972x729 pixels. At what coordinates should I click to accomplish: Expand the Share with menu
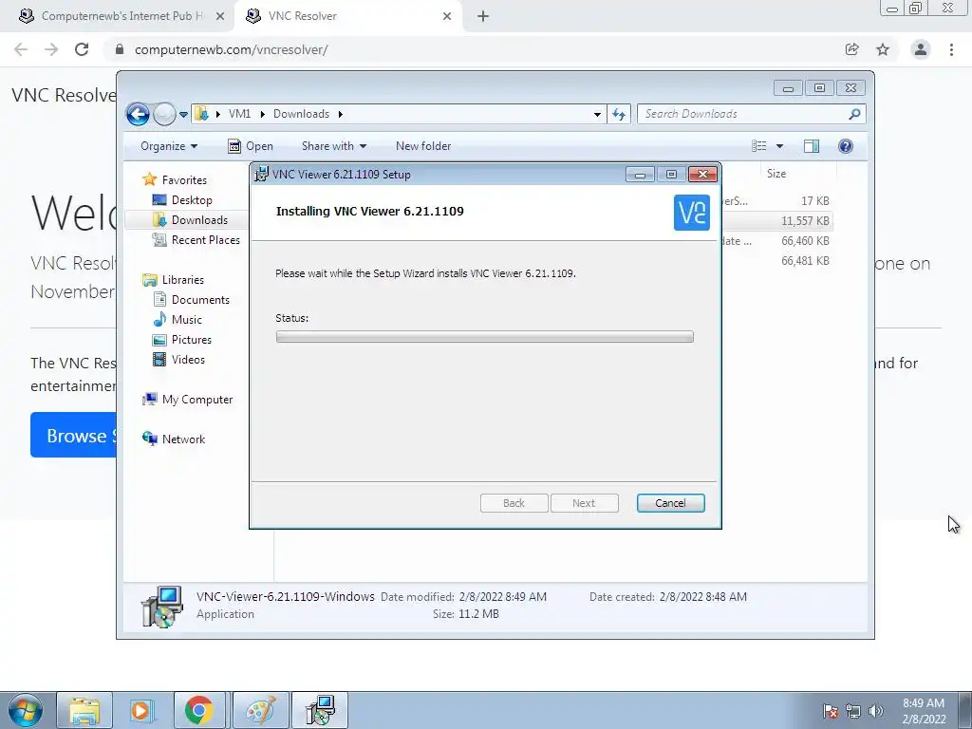pos(333,146)
